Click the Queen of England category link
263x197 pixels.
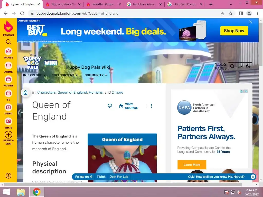coord(72,92)
